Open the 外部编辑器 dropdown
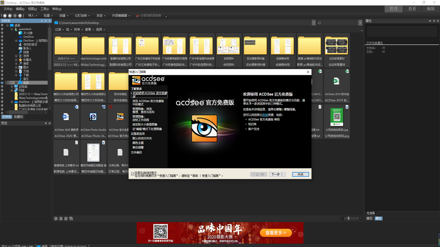This screenshot has height=247, width=440. 121,16
